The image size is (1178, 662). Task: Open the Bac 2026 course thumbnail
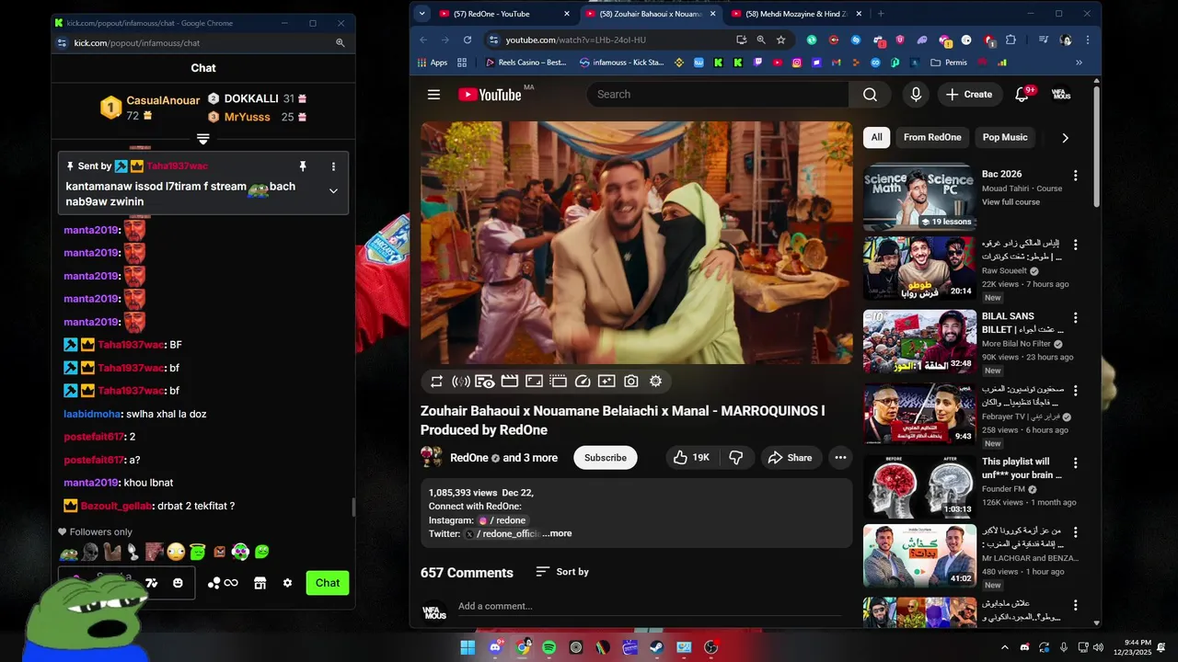click(919, 197)
